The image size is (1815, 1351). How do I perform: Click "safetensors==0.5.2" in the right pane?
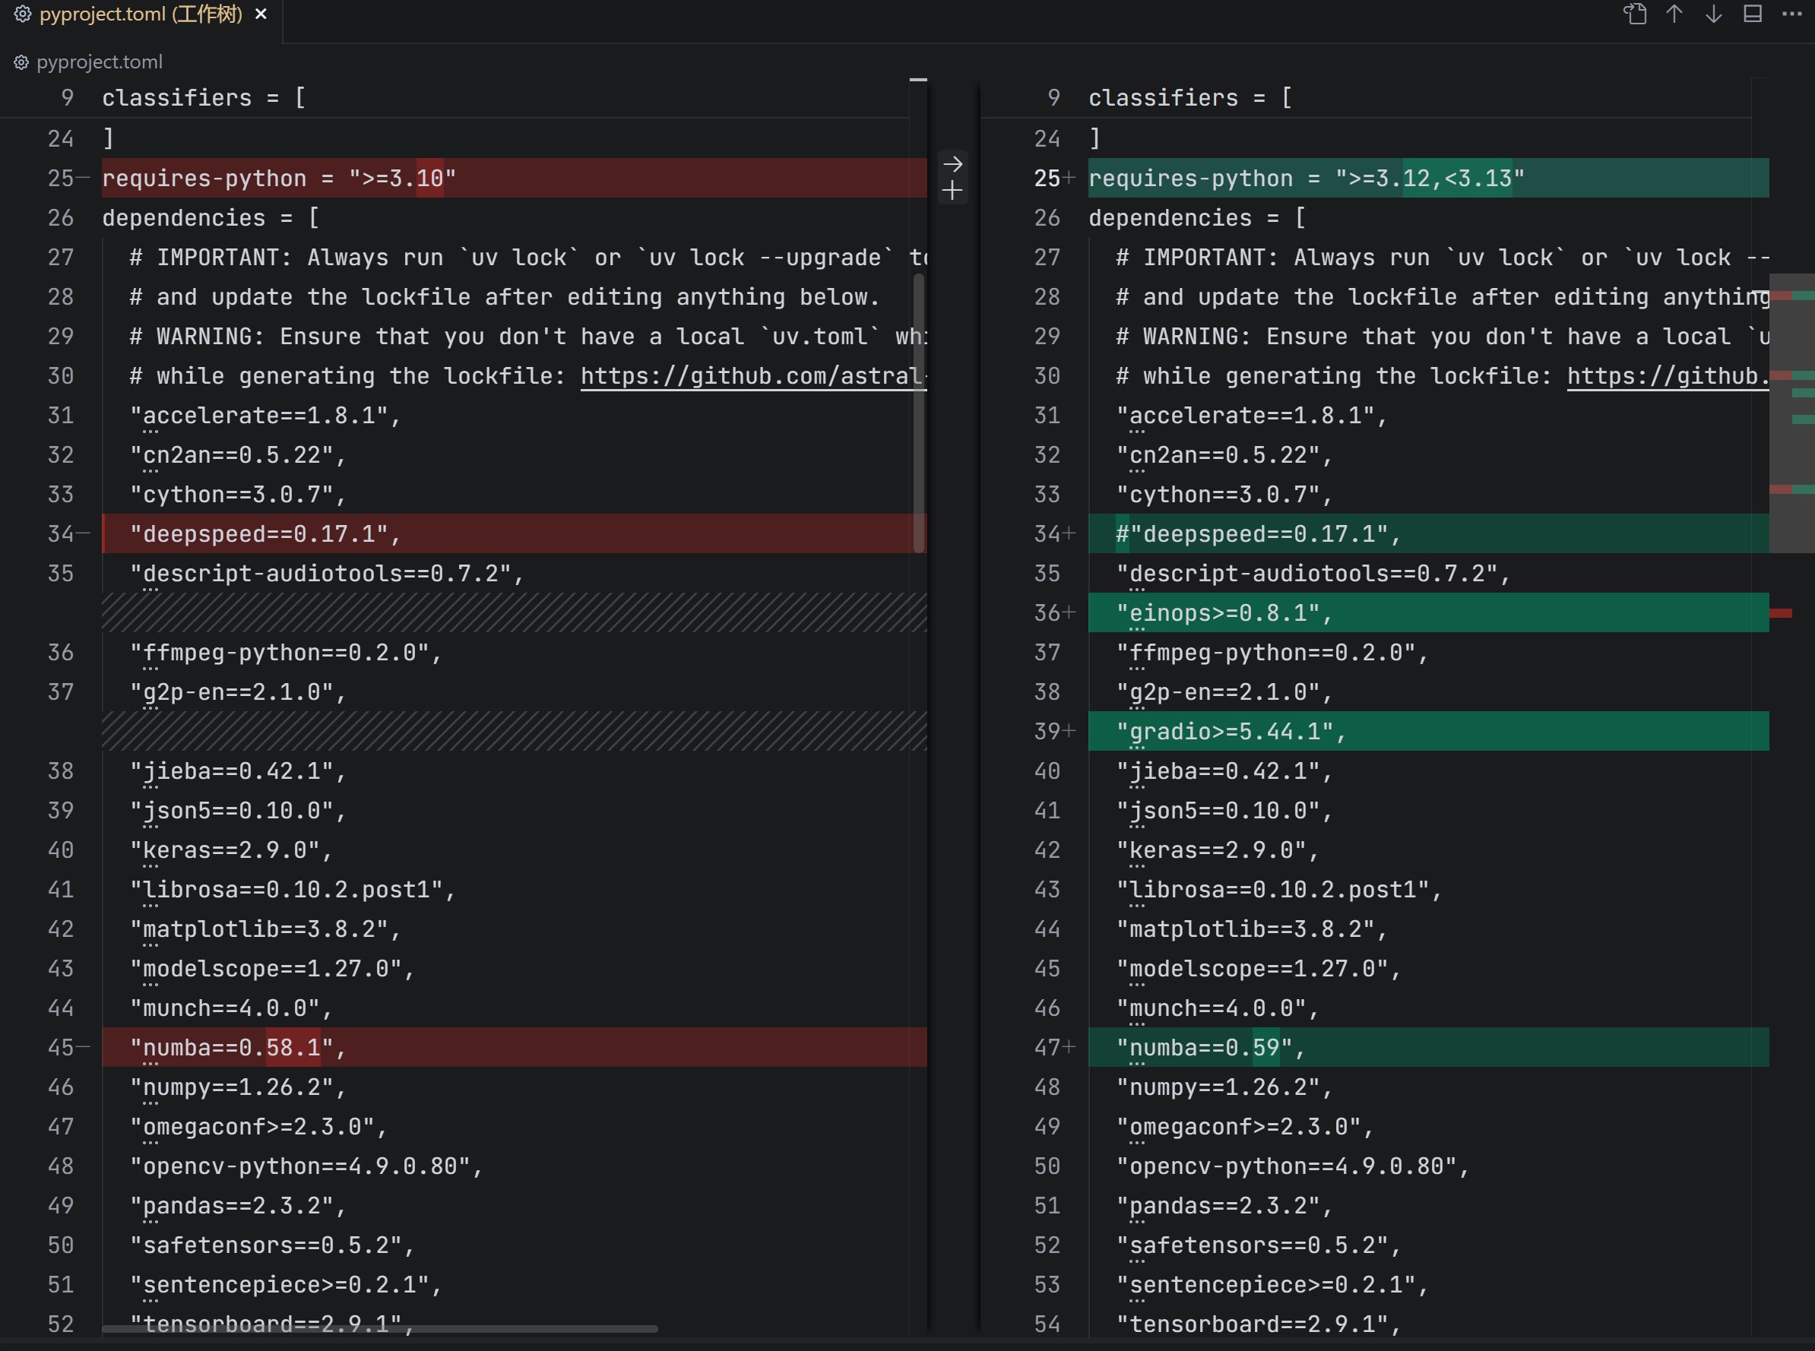tap(1258, 1245)
